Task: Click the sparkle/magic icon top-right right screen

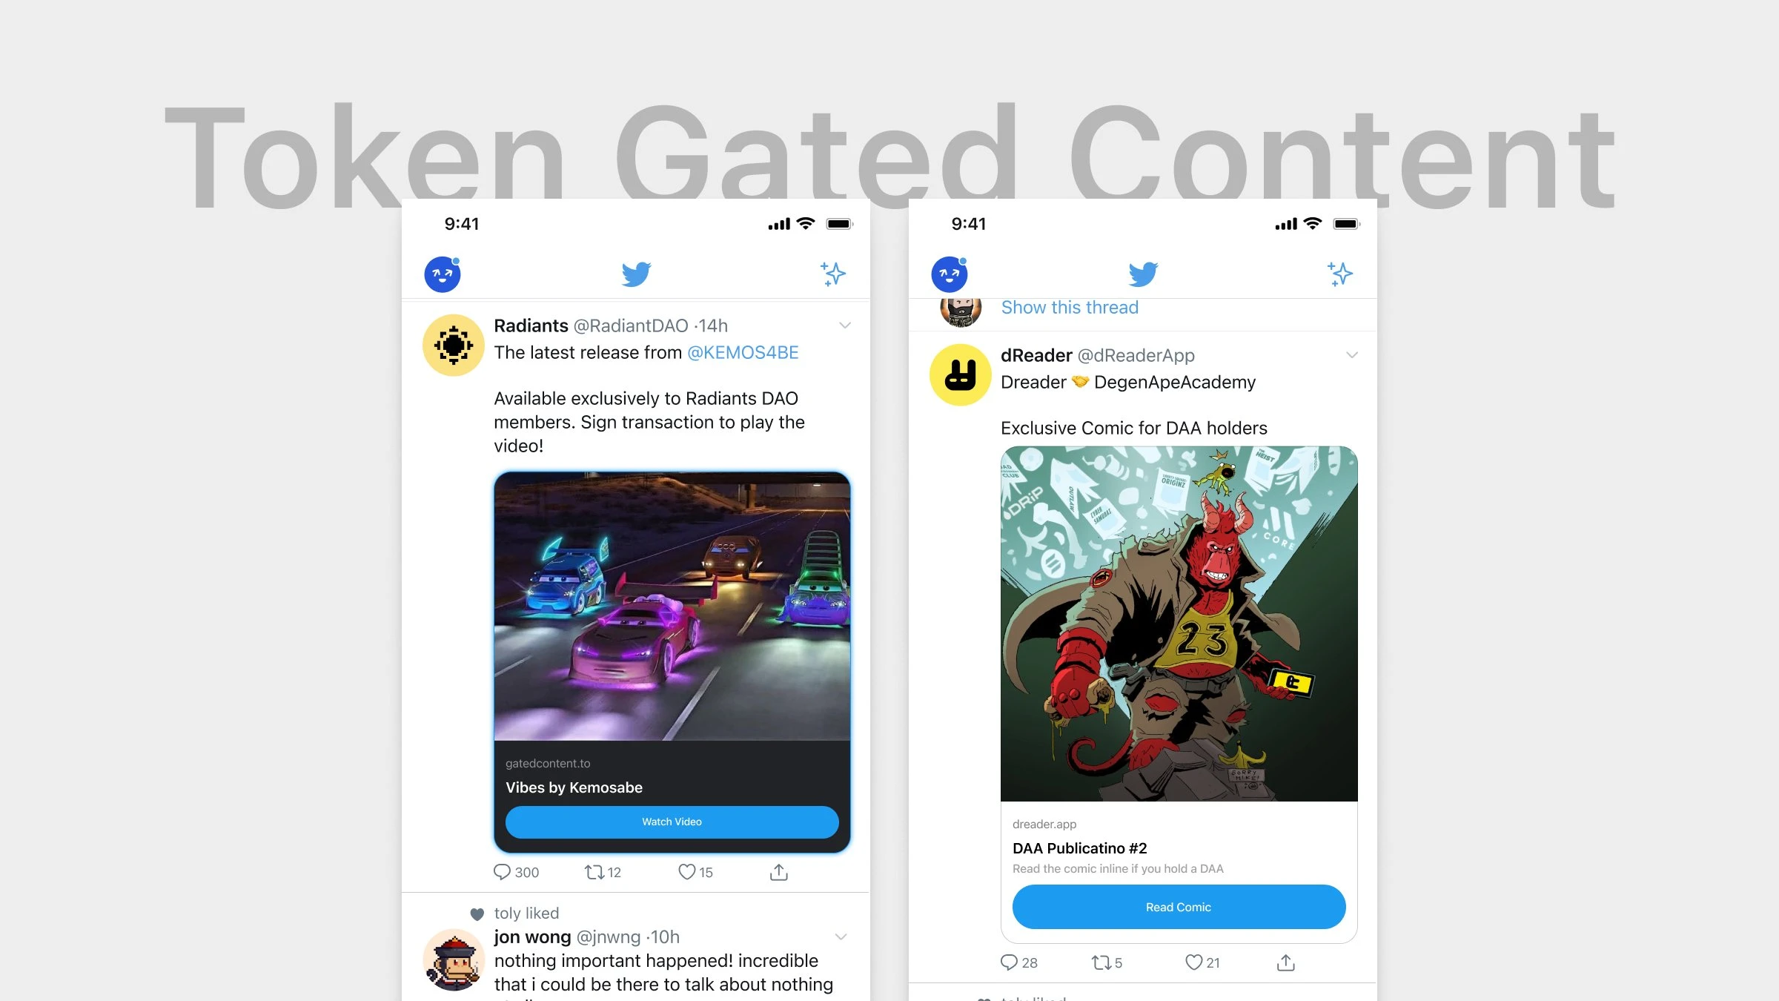Action: [x=1339, y=274]
